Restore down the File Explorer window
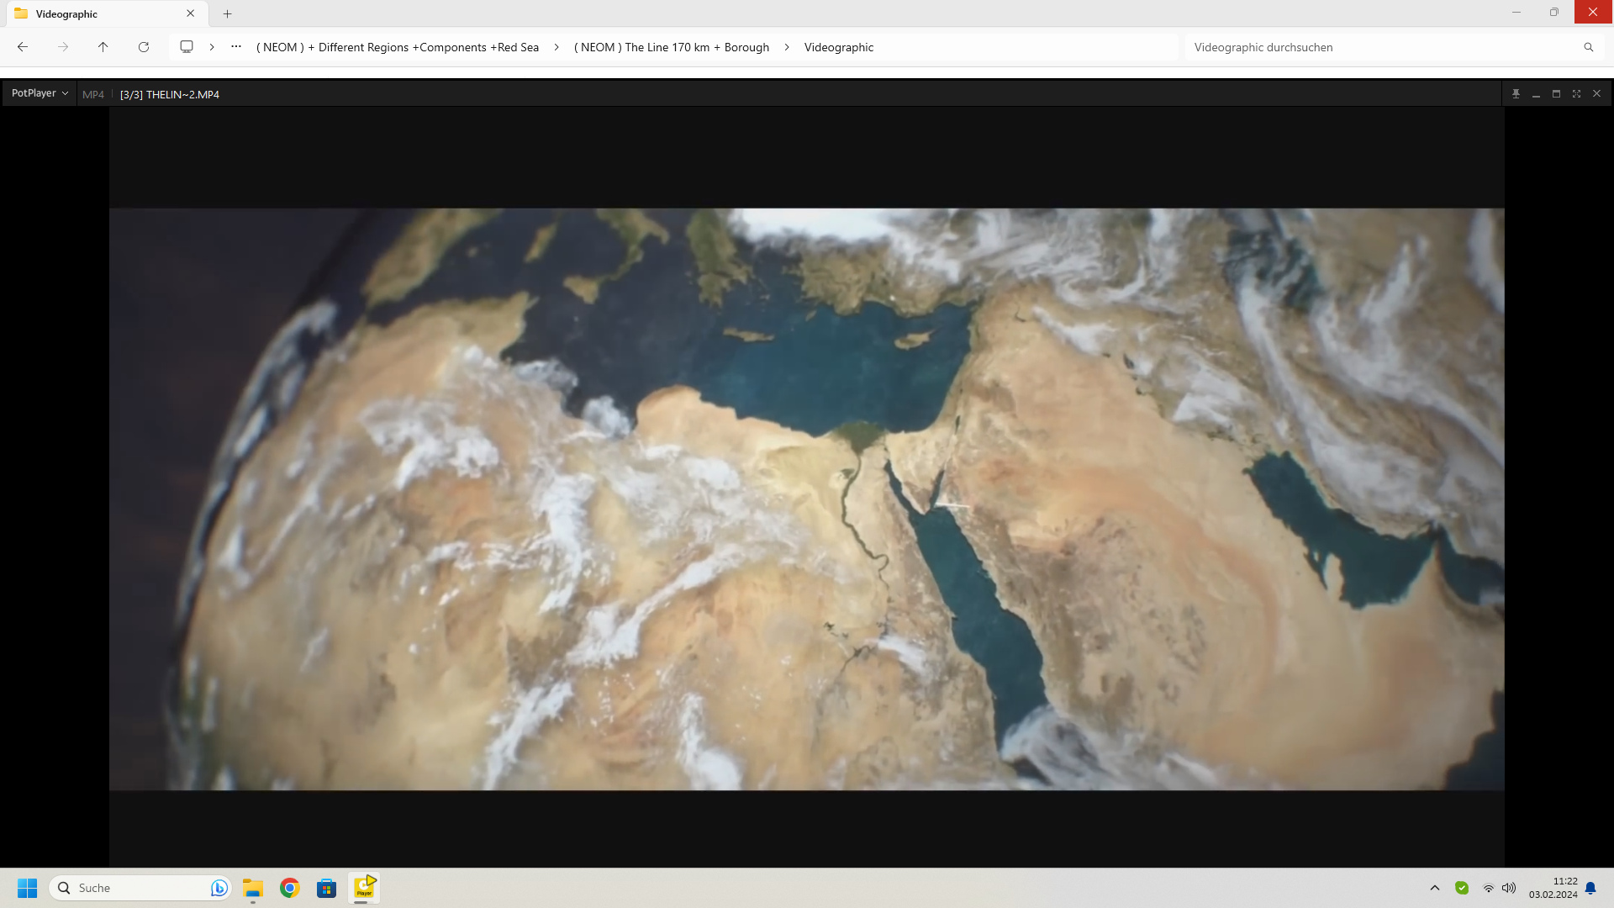The image size is (1614, 908). click(x=1554, y=12)
